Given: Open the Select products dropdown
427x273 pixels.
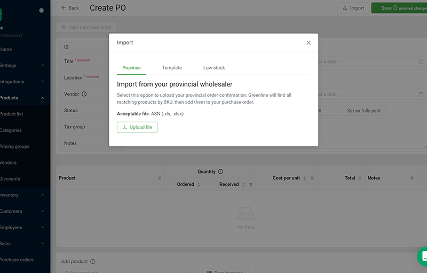Looking at the screenshot, I should (x=128, y=271).
